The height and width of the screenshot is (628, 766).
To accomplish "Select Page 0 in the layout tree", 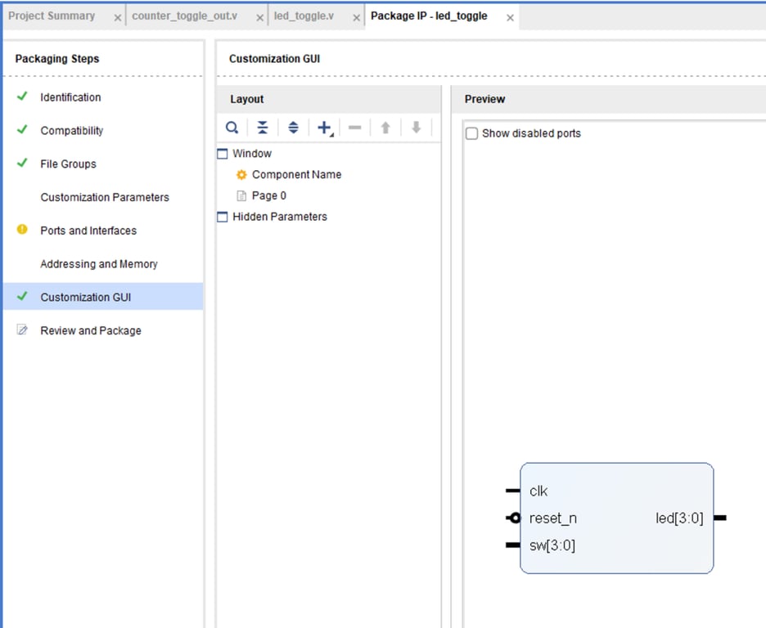I will coord(268,195).
